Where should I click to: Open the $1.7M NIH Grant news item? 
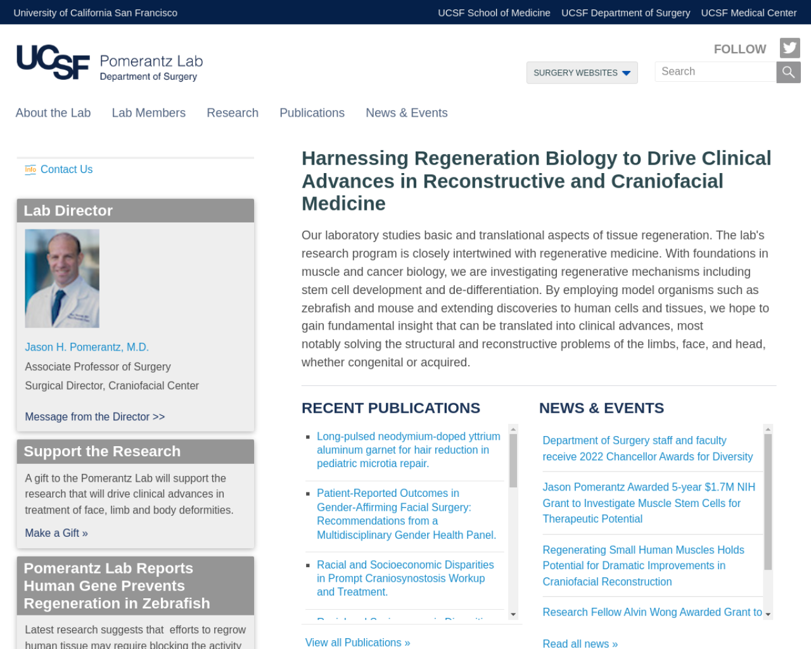(649, 503)
